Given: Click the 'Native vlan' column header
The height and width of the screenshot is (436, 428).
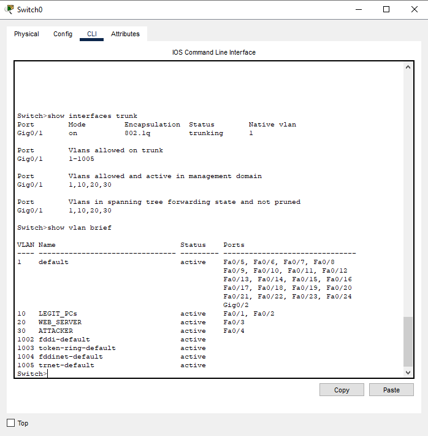Looking at the screenshot, I should [272, 125].
